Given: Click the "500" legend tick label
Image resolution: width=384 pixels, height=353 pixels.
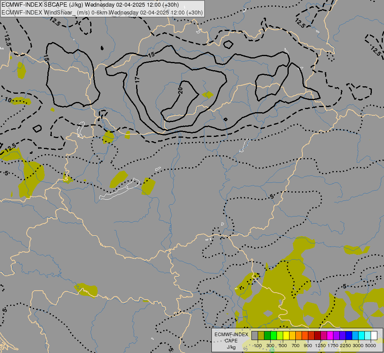Looking at the screenshot, I should pyautogui.click(x=283, y=346).
